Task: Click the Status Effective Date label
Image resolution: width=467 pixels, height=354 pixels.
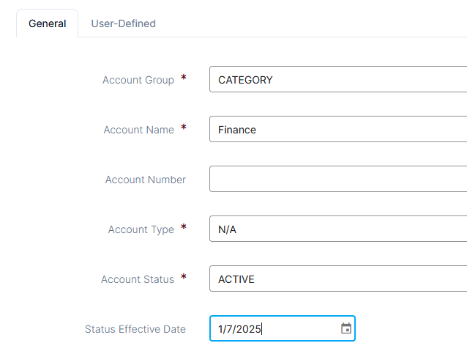Action: (x=135, y=329)
